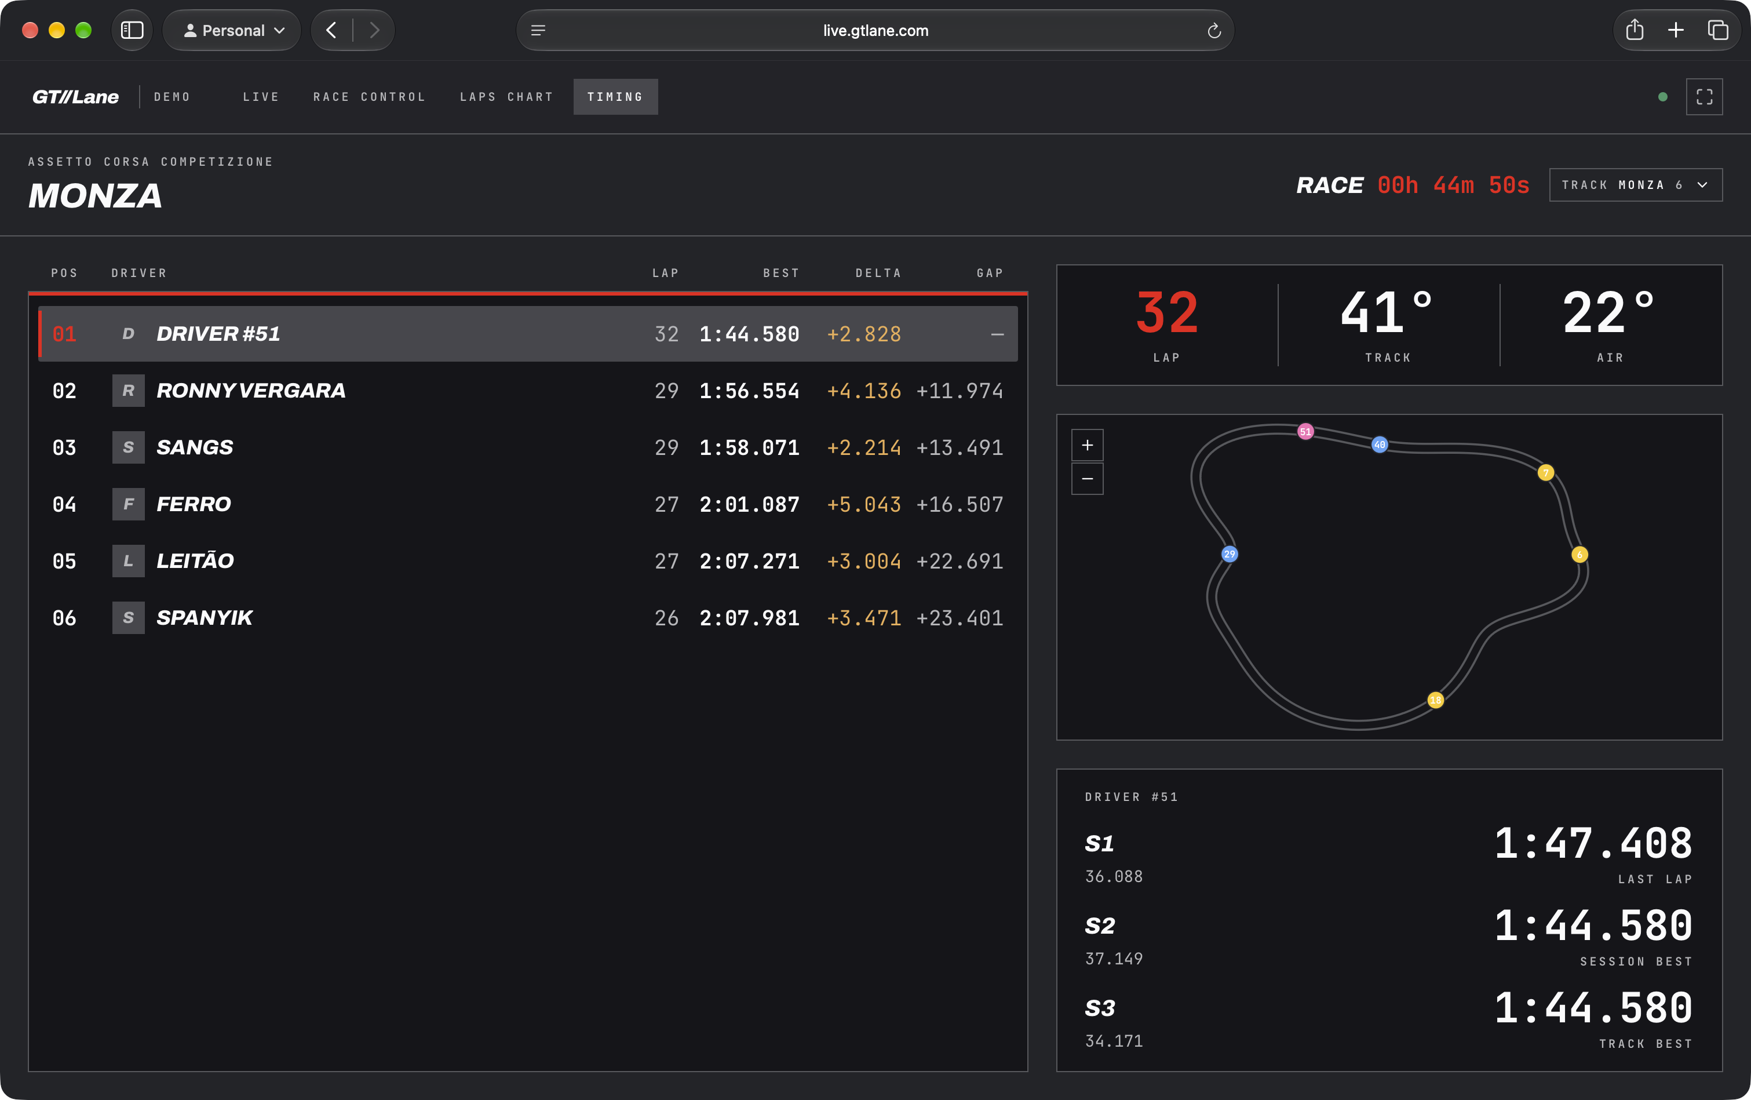Enter fullscreen with the expand icon
1751x1100 pixels.
tap(1703, 97)
